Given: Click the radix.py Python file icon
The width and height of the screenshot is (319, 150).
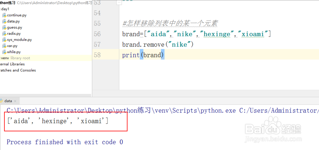Looking at the screenshot, I should [x=4, y=33].
